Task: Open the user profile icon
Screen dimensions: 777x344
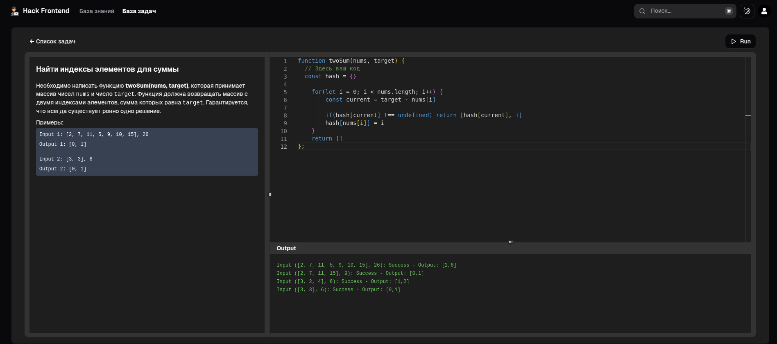Action: pyautogui.click(x=764, y=11)
